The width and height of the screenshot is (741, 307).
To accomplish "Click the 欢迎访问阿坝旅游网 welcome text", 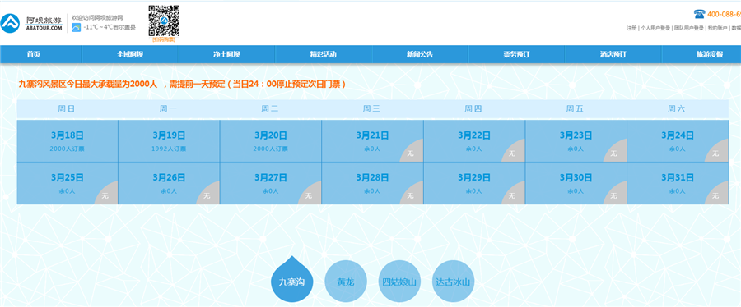I will click(x=97, y=17).
